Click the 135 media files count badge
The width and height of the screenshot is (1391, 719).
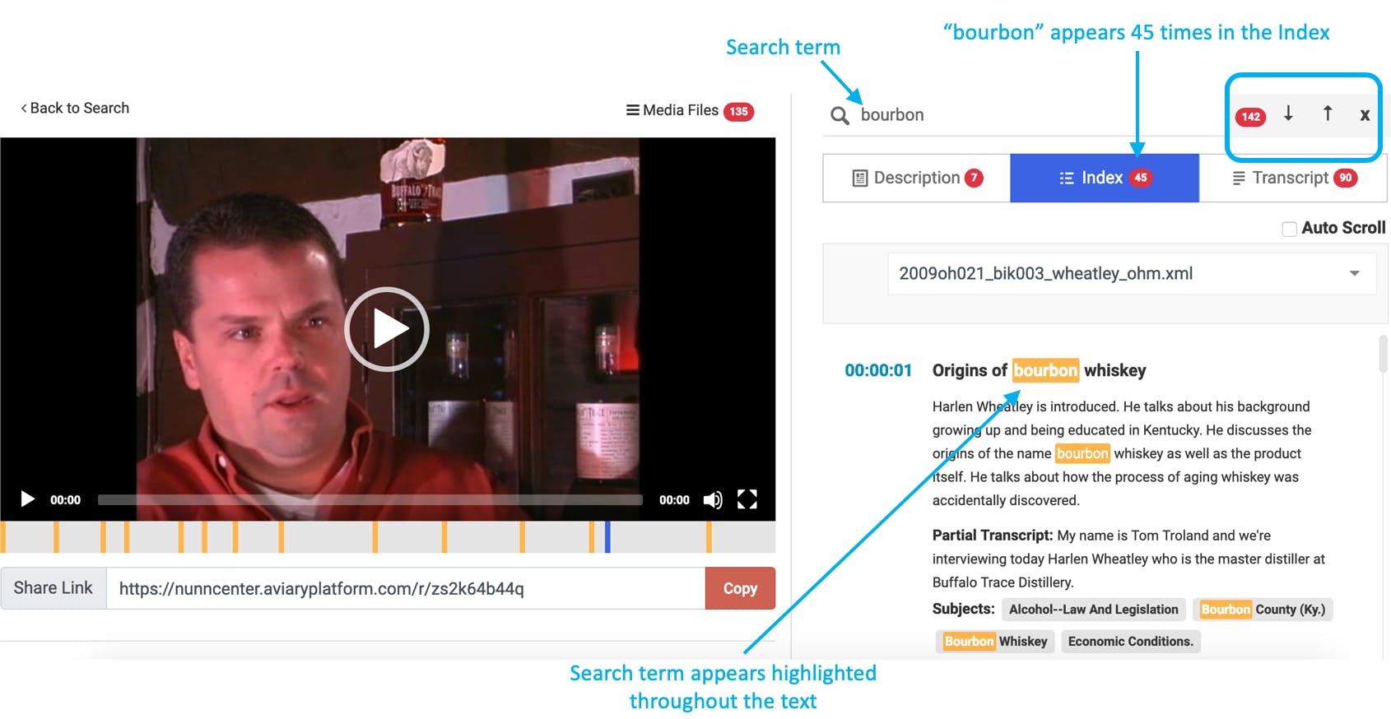pos(738,111)
